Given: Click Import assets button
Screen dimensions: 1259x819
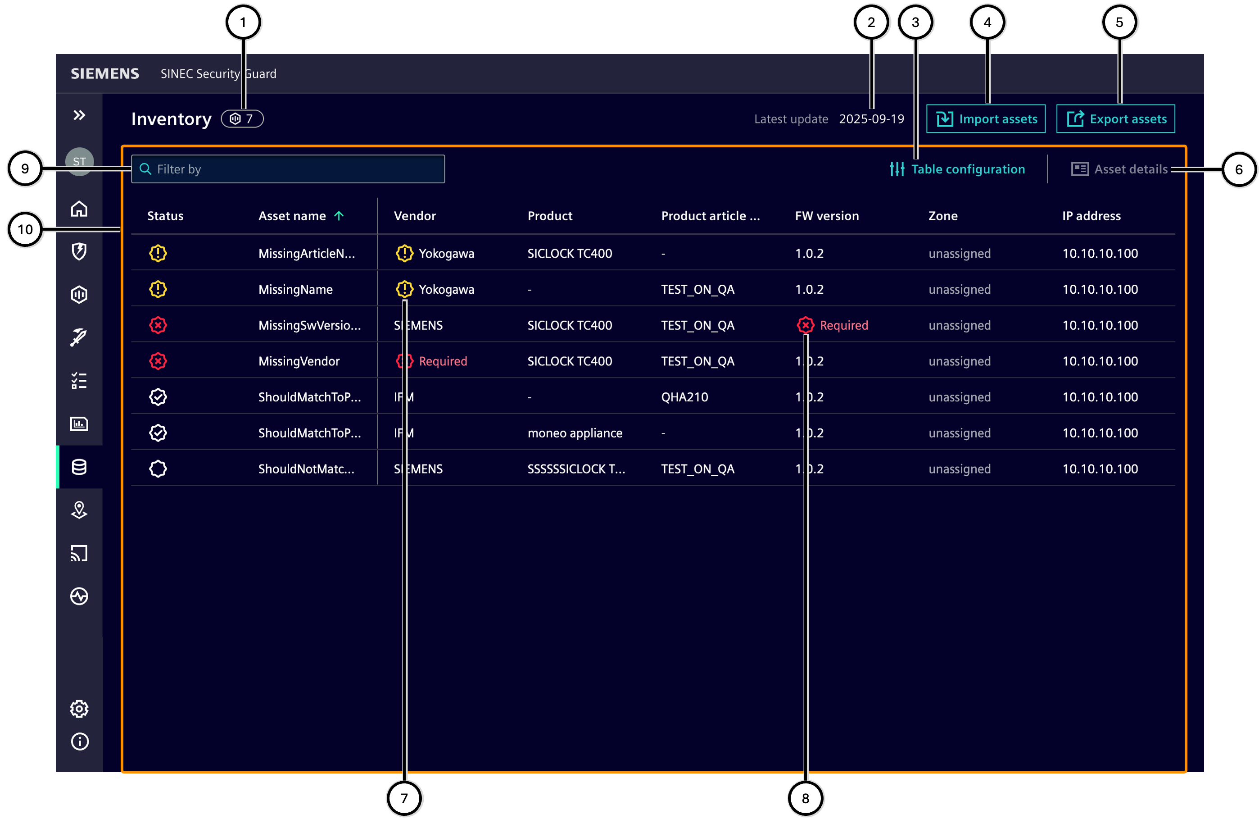Looking at the screenshot, I should [x=986, y=119].
